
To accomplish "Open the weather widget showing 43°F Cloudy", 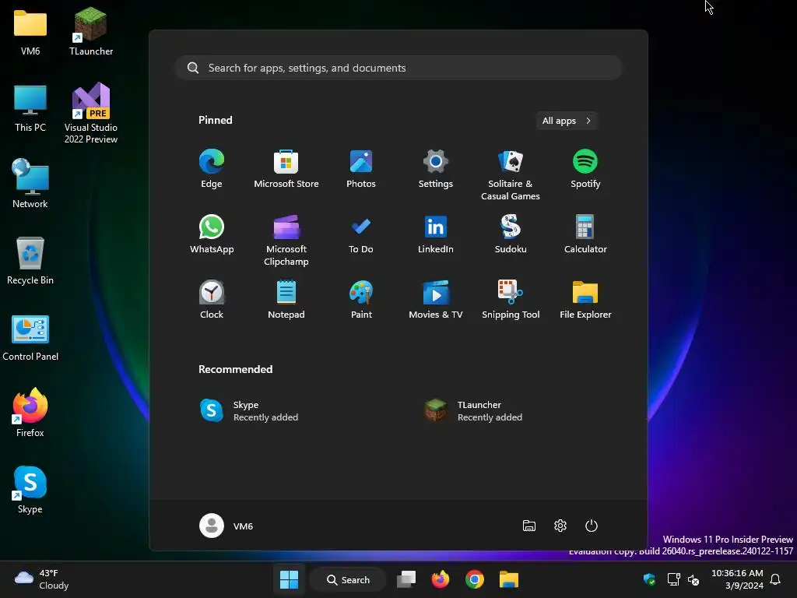I will pos(42,579).
